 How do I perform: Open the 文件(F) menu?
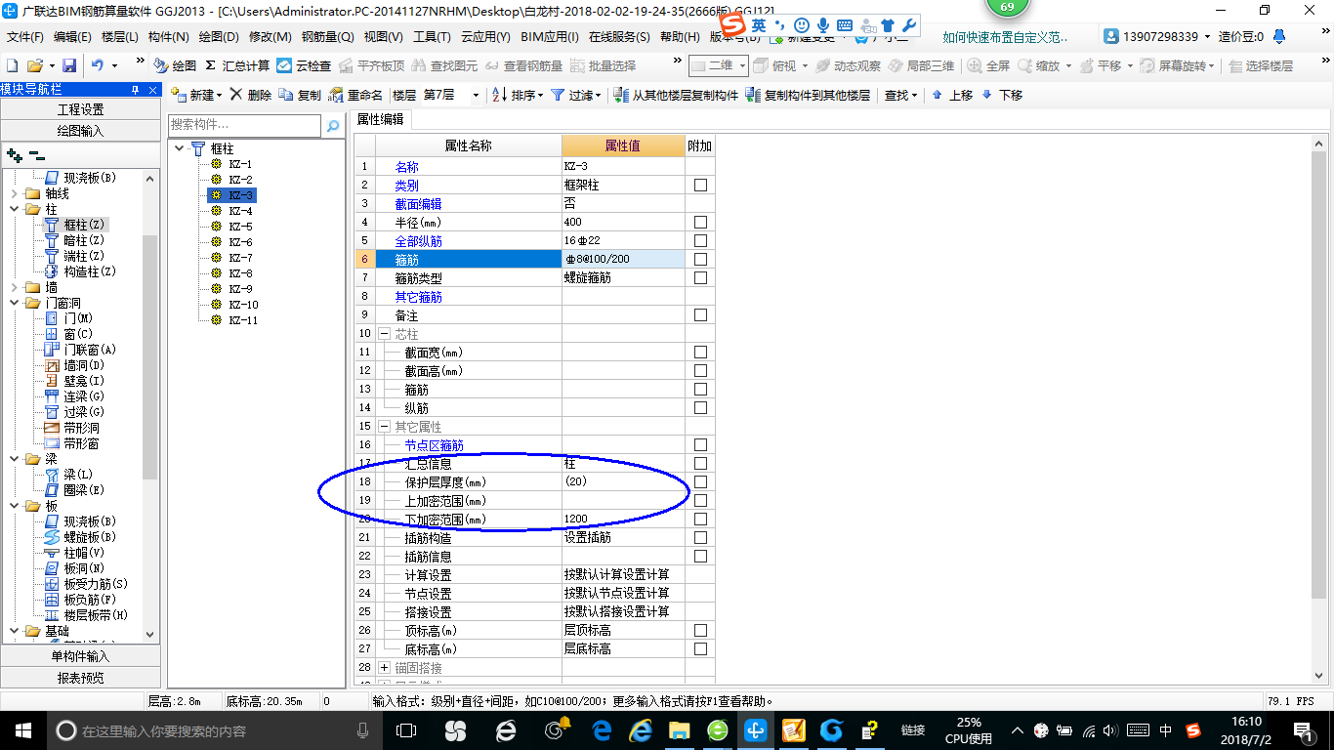25,36
